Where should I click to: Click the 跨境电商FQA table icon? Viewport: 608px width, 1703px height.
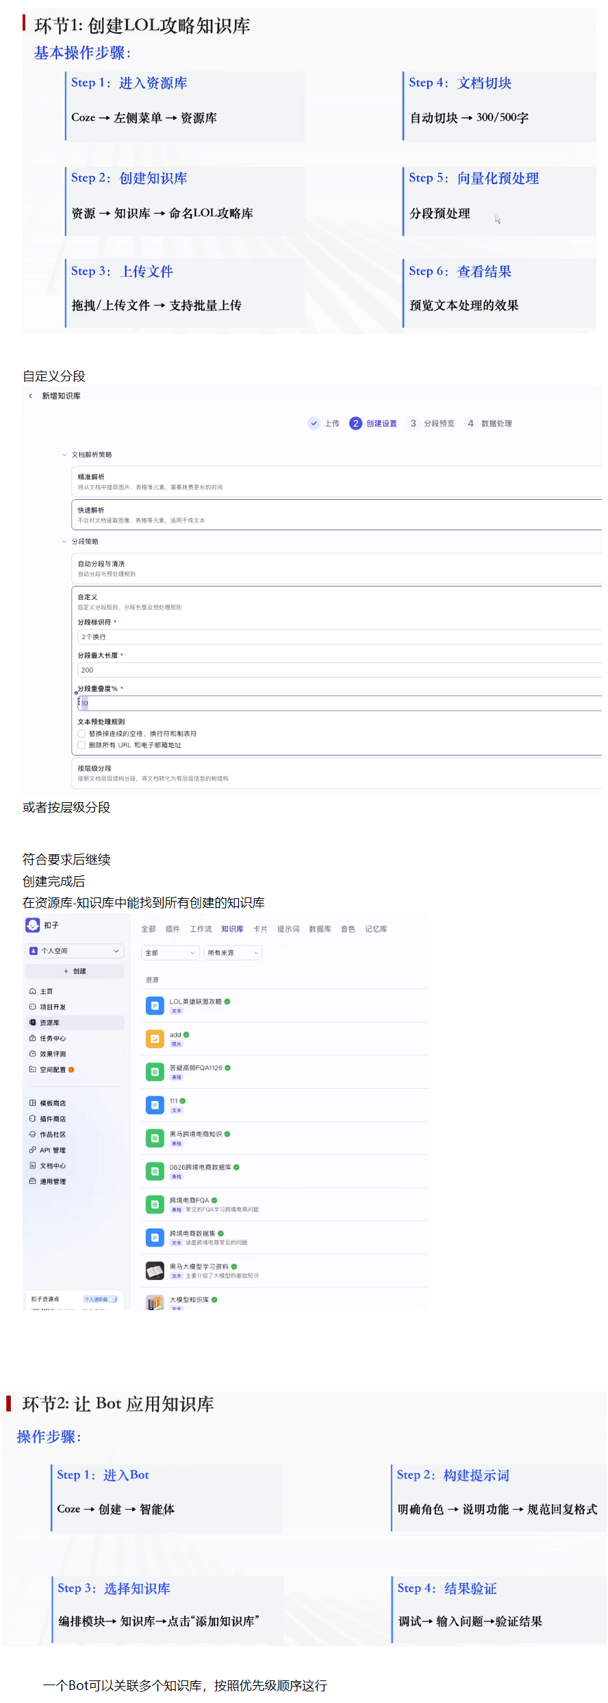point(155,1204)
